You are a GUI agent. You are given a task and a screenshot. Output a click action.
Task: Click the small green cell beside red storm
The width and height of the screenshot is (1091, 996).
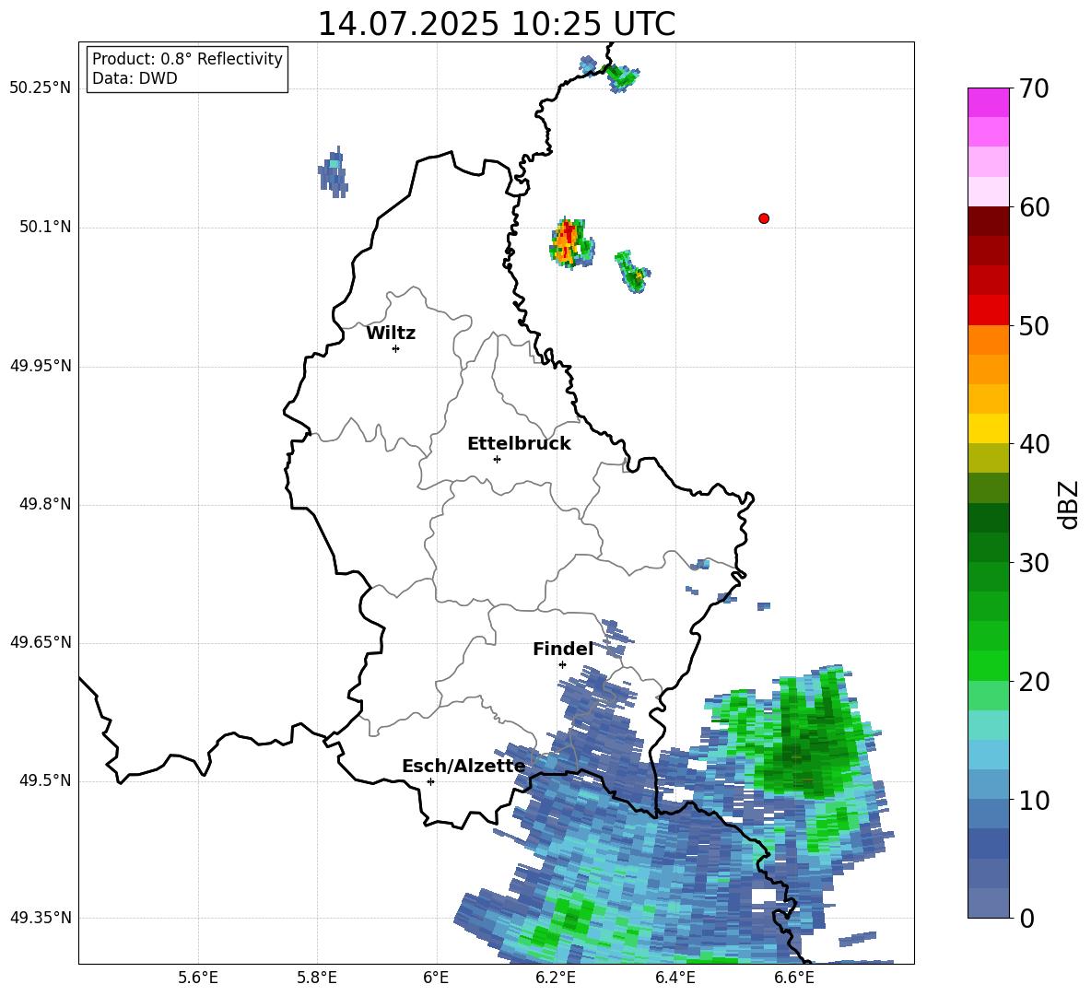pos(633,273)
